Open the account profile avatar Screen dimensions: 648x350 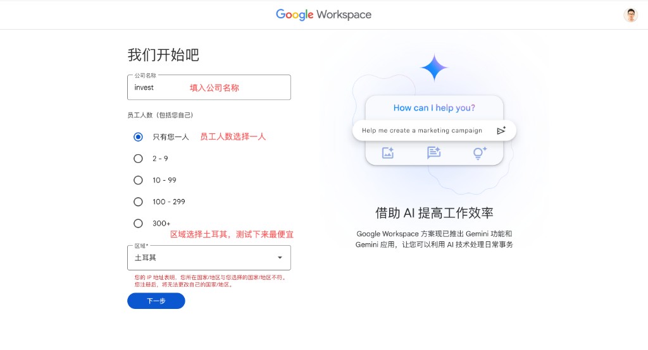[630, 15]
